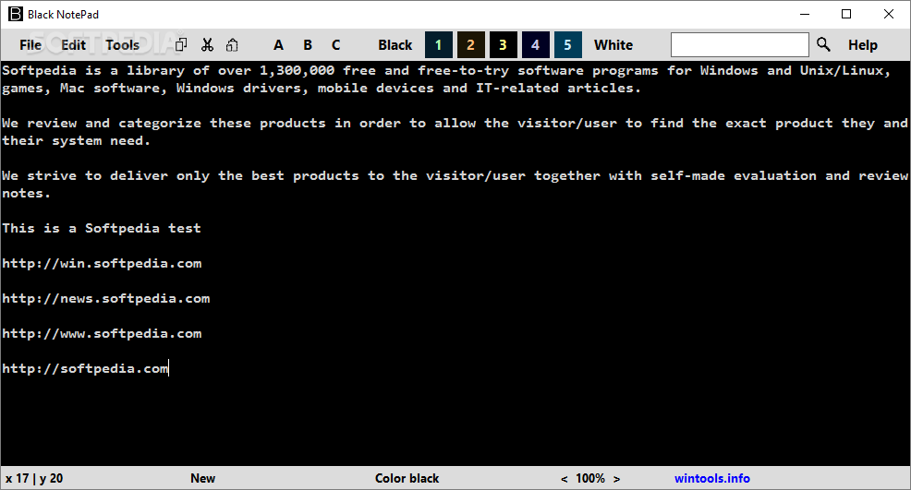Click the Copy icon in toolbar
The image size is (911, 490).
[x=181, y=44]
